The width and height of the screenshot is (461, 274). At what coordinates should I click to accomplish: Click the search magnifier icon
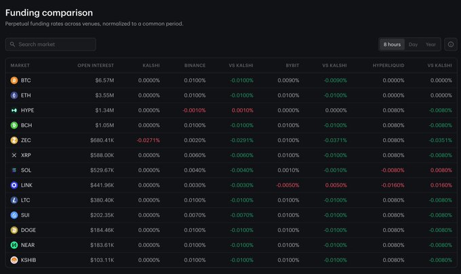tap(12, 44)
